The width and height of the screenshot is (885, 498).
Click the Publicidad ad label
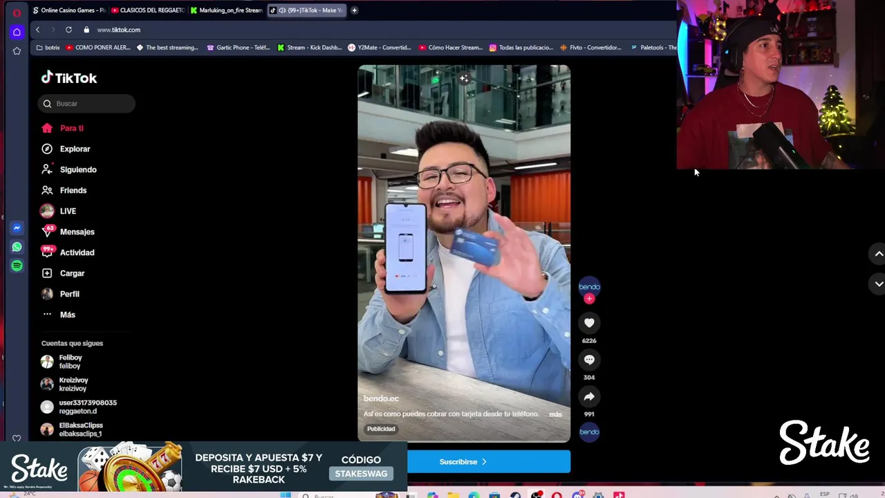(x=381, y=429)
